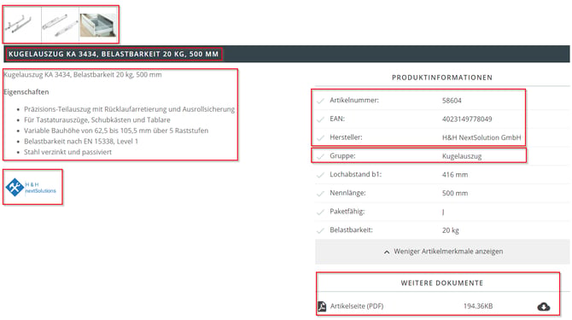Click the EAN number 4023149778049
The width and height of the screenshot is (572, 320).
467,119
